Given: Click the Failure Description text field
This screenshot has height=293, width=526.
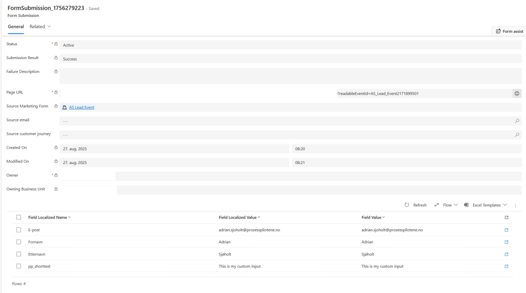Looking at the screenshot, I should [x=290, y=76].
